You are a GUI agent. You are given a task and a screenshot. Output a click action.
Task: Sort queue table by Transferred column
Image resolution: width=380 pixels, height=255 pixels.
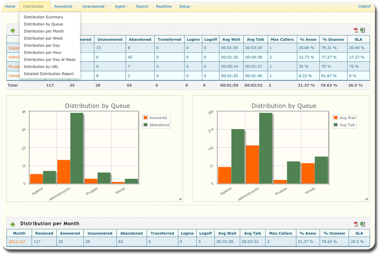[169, 40]
